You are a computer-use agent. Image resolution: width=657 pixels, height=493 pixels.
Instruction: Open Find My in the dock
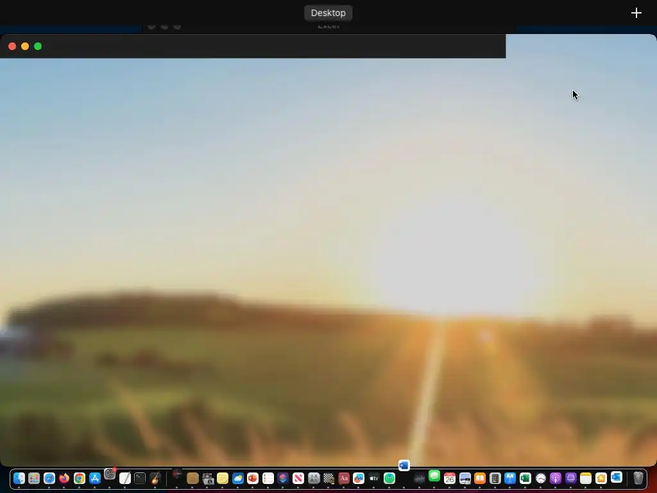pos(389,478)
